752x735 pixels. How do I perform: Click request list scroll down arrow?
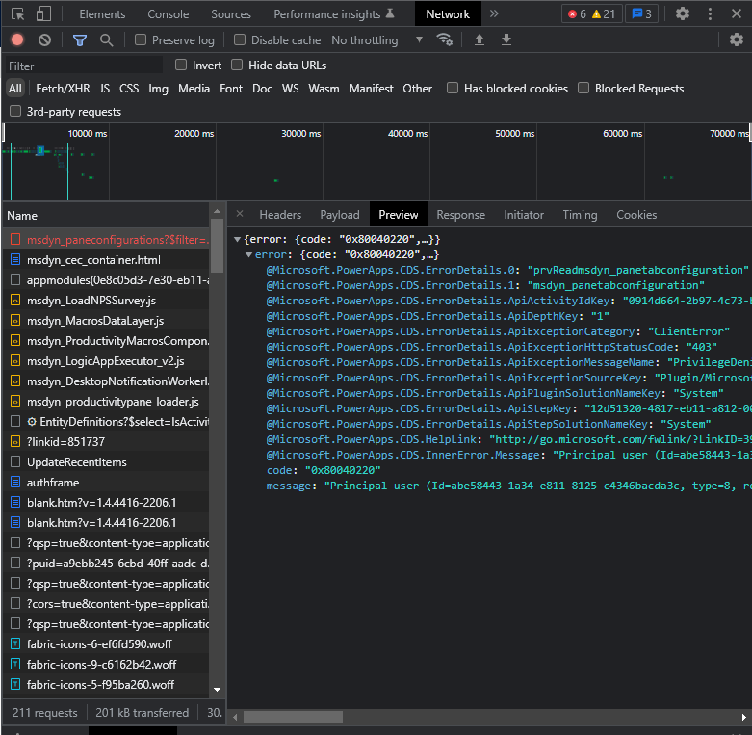point(218,690)
